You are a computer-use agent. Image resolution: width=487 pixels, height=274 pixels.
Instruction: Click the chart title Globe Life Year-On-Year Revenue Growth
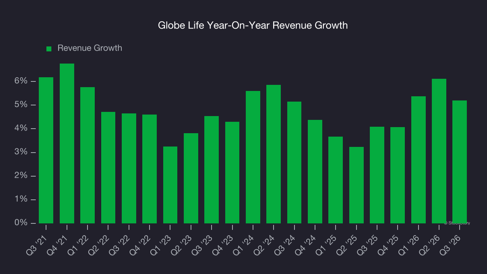tap(253, 25)
